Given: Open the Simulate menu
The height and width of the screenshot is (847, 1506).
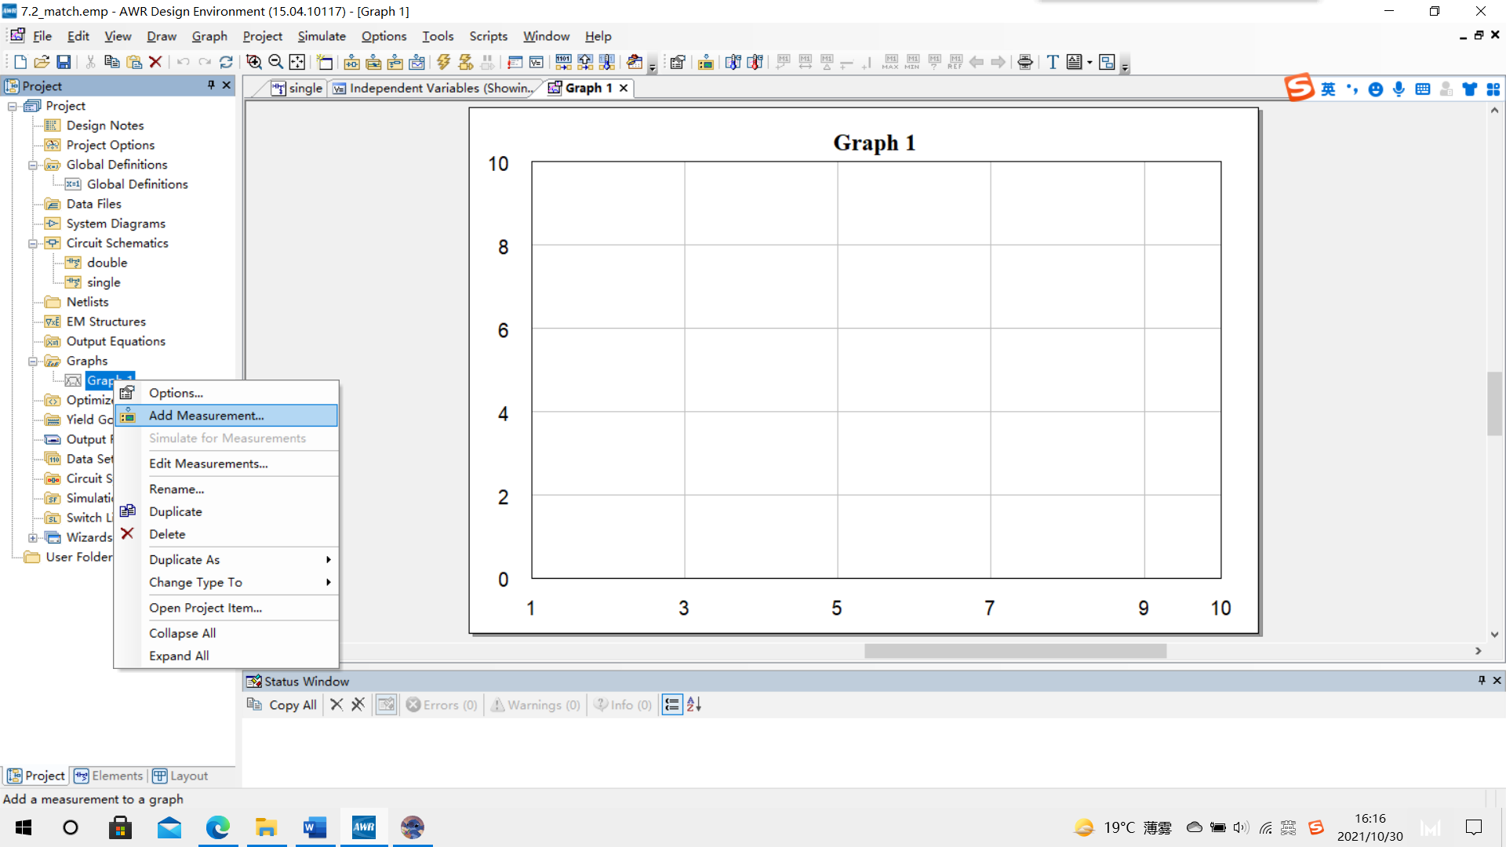Looking at the screenshot, I should pos(322,36).
